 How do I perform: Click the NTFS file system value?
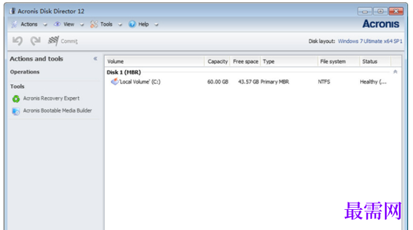click(324, 82)
